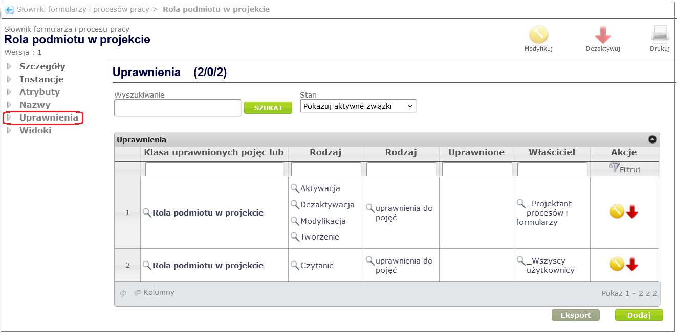Click the Drukuj printer icon
Image resolution: width=677 pixels, height=333 pixels.
coord(660,34)
